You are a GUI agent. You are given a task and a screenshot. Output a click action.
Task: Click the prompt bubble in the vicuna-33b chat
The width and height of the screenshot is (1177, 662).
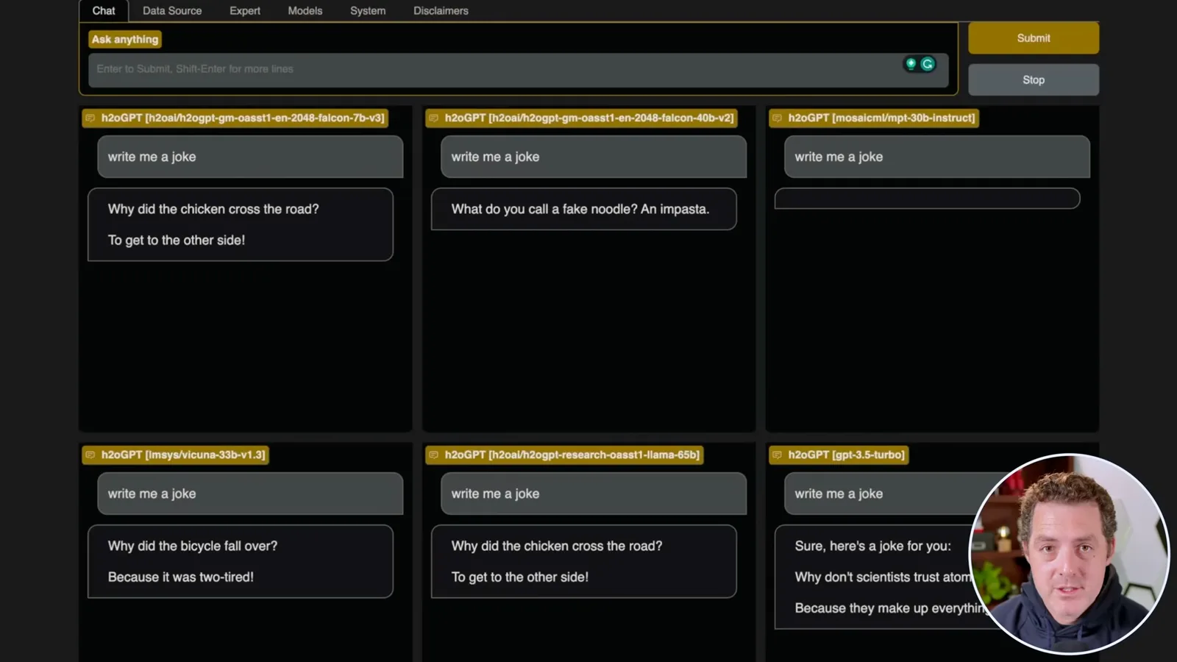[x=250, y=494]
